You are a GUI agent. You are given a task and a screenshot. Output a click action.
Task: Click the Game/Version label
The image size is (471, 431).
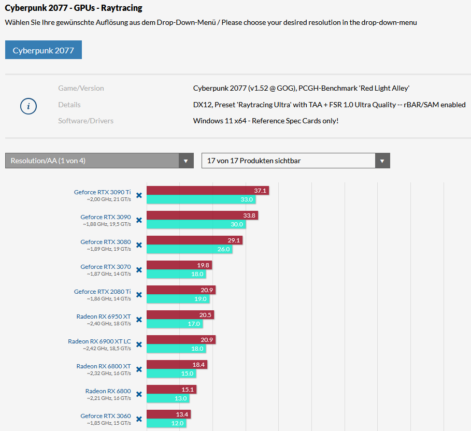coord(81,88)
